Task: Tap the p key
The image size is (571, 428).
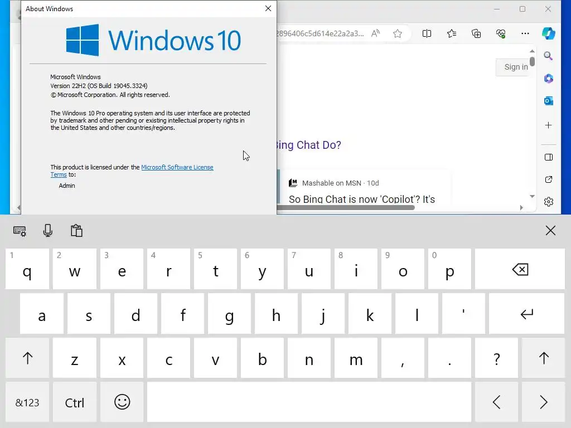Action: 450,269
